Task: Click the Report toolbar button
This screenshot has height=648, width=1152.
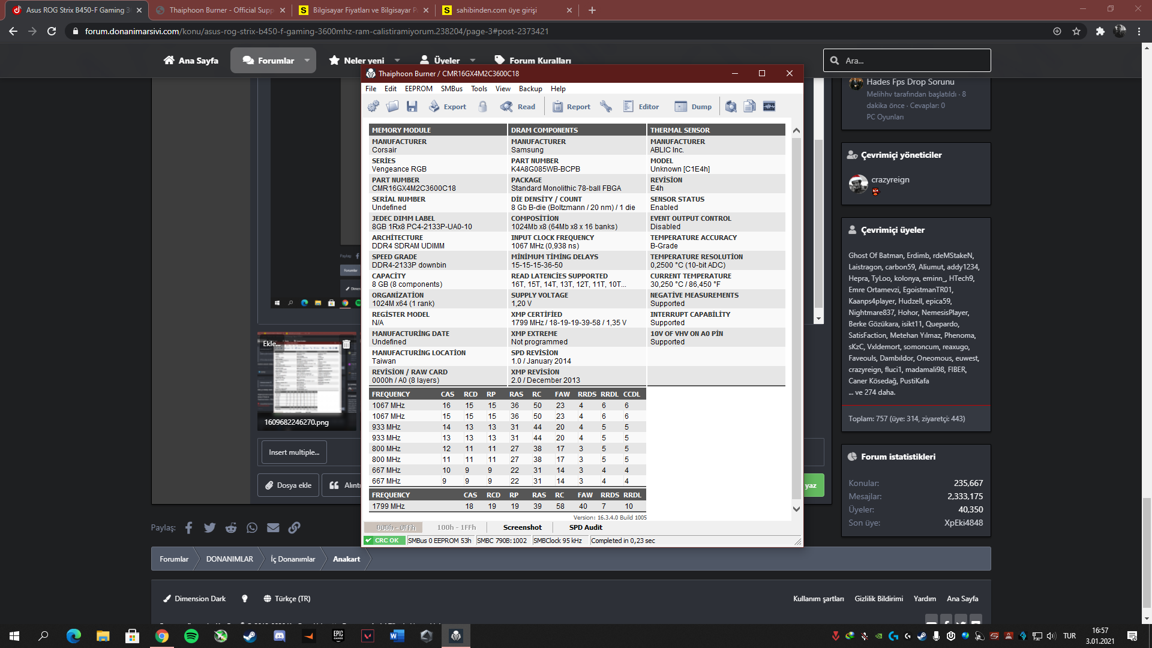Action: [x=571, y=106]
